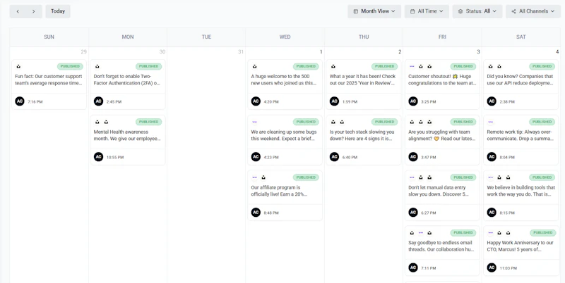Click the 8:15 PM timestamp

point(507,213)
